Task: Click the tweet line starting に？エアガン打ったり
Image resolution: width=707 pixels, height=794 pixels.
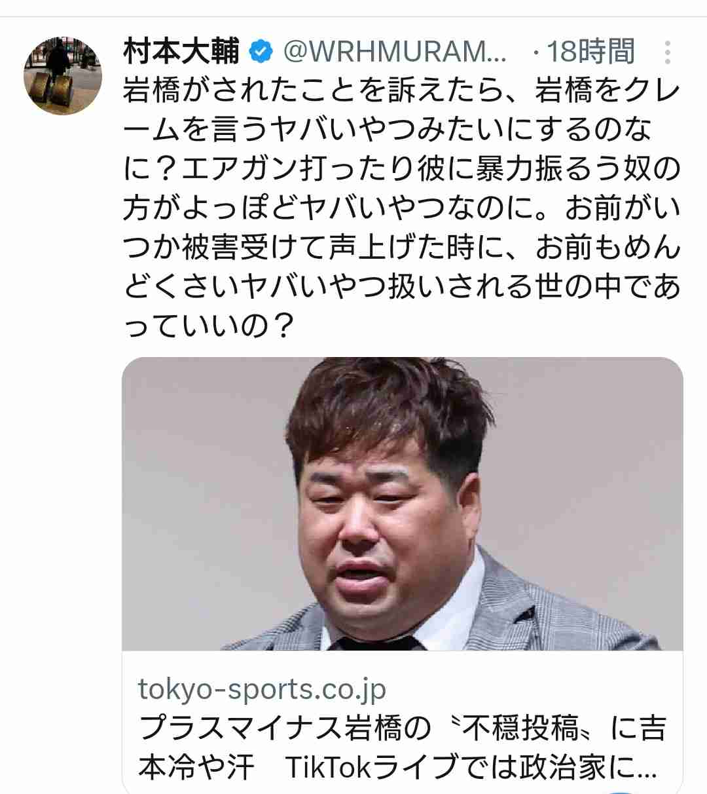Action: (402, 170)
